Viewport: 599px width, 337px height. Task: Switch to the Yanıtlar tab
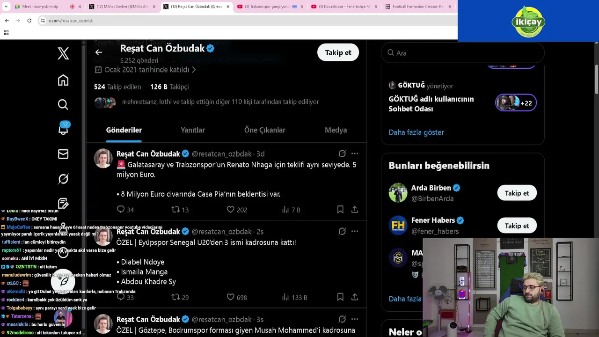[193, 130]
